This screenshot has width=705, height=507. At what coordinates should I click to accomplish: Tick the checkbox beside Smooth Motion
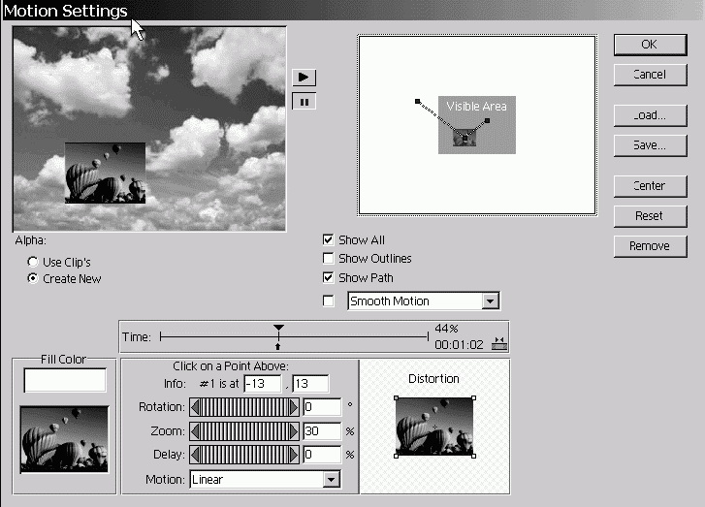point(329,301)
